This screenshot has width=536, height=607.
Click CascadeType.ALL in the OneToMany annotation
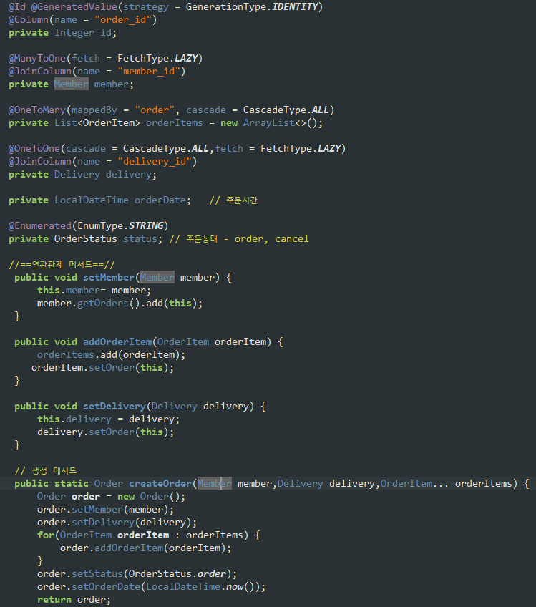(286, 110)
